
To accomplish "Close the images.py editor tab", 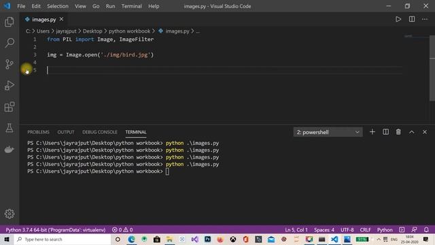I will pos(62,19).
